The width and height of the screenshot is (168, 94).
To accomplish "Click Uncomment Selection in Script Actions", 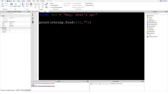I will pos(77,5).
